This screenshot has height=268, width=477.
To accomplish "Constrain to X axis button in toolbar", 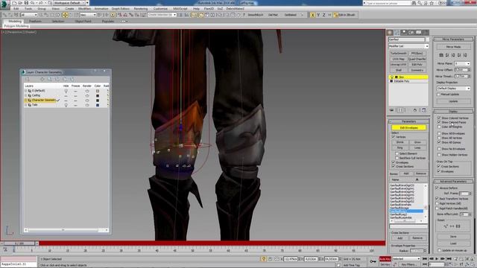I will click(312, 15).
